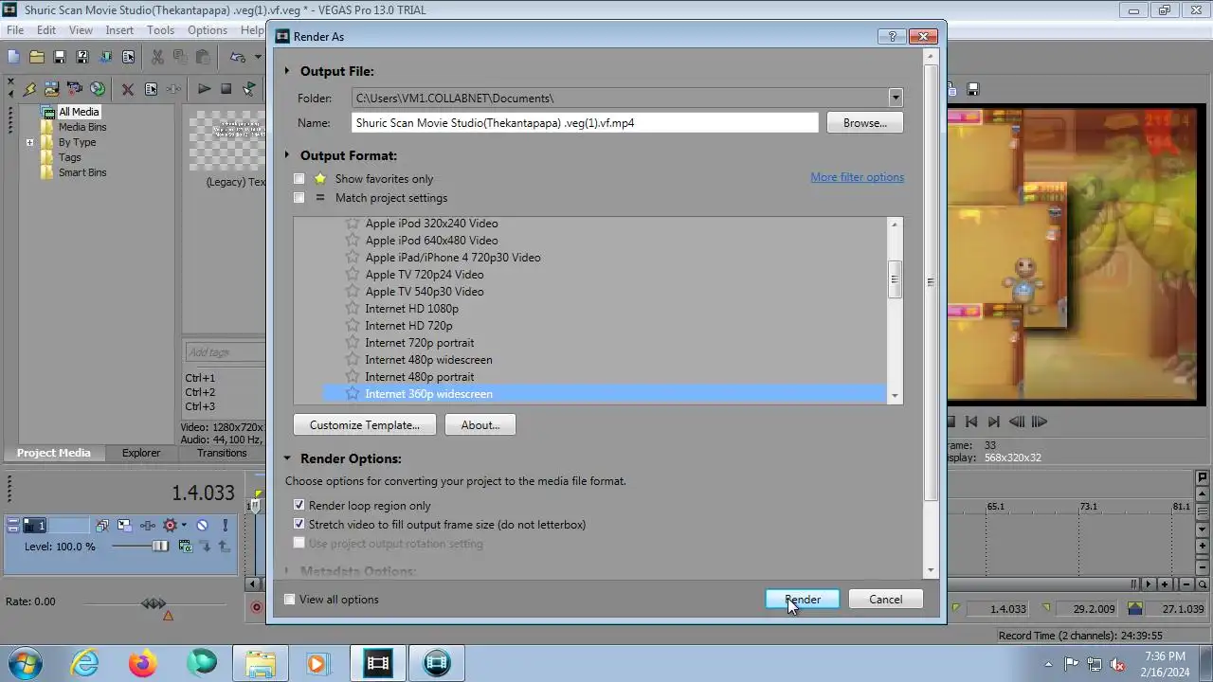This screenshot has height=682, width=1213.
Task: Click the Save As icon with question mark
Action: click(x=81, y=58)
